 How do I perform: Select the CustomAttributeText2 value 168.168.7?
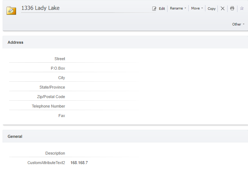click(x=79, y=163)
